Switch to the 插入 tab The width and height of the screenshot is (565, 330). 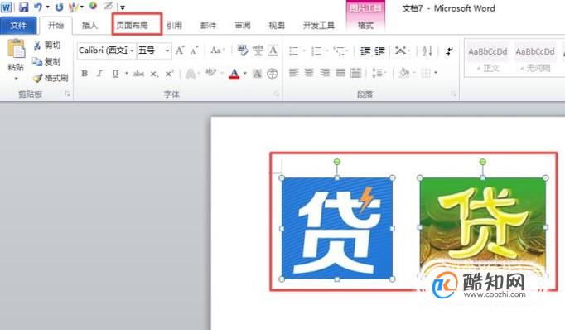pyautogui.click(x=89, y=25)
